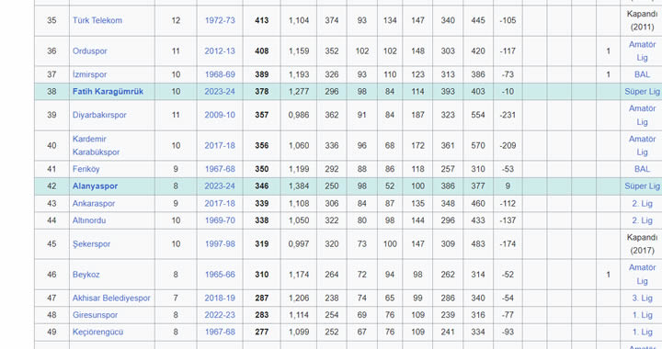
Task: Open the Keçiörengücü team page
Action: click(x=97, y=332)
